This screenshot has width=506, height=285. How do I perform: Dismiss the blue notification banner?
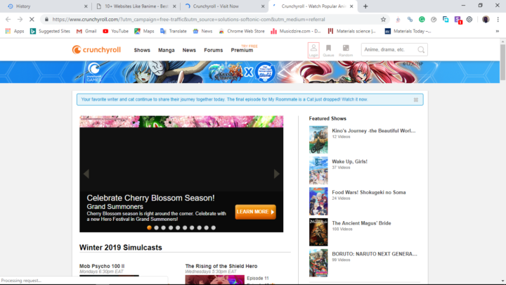pyautogui.click(x=415, y=100)
